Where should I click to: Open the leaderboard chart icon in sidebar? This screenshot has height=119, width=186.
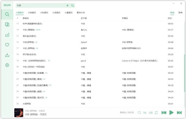[7, 35]
